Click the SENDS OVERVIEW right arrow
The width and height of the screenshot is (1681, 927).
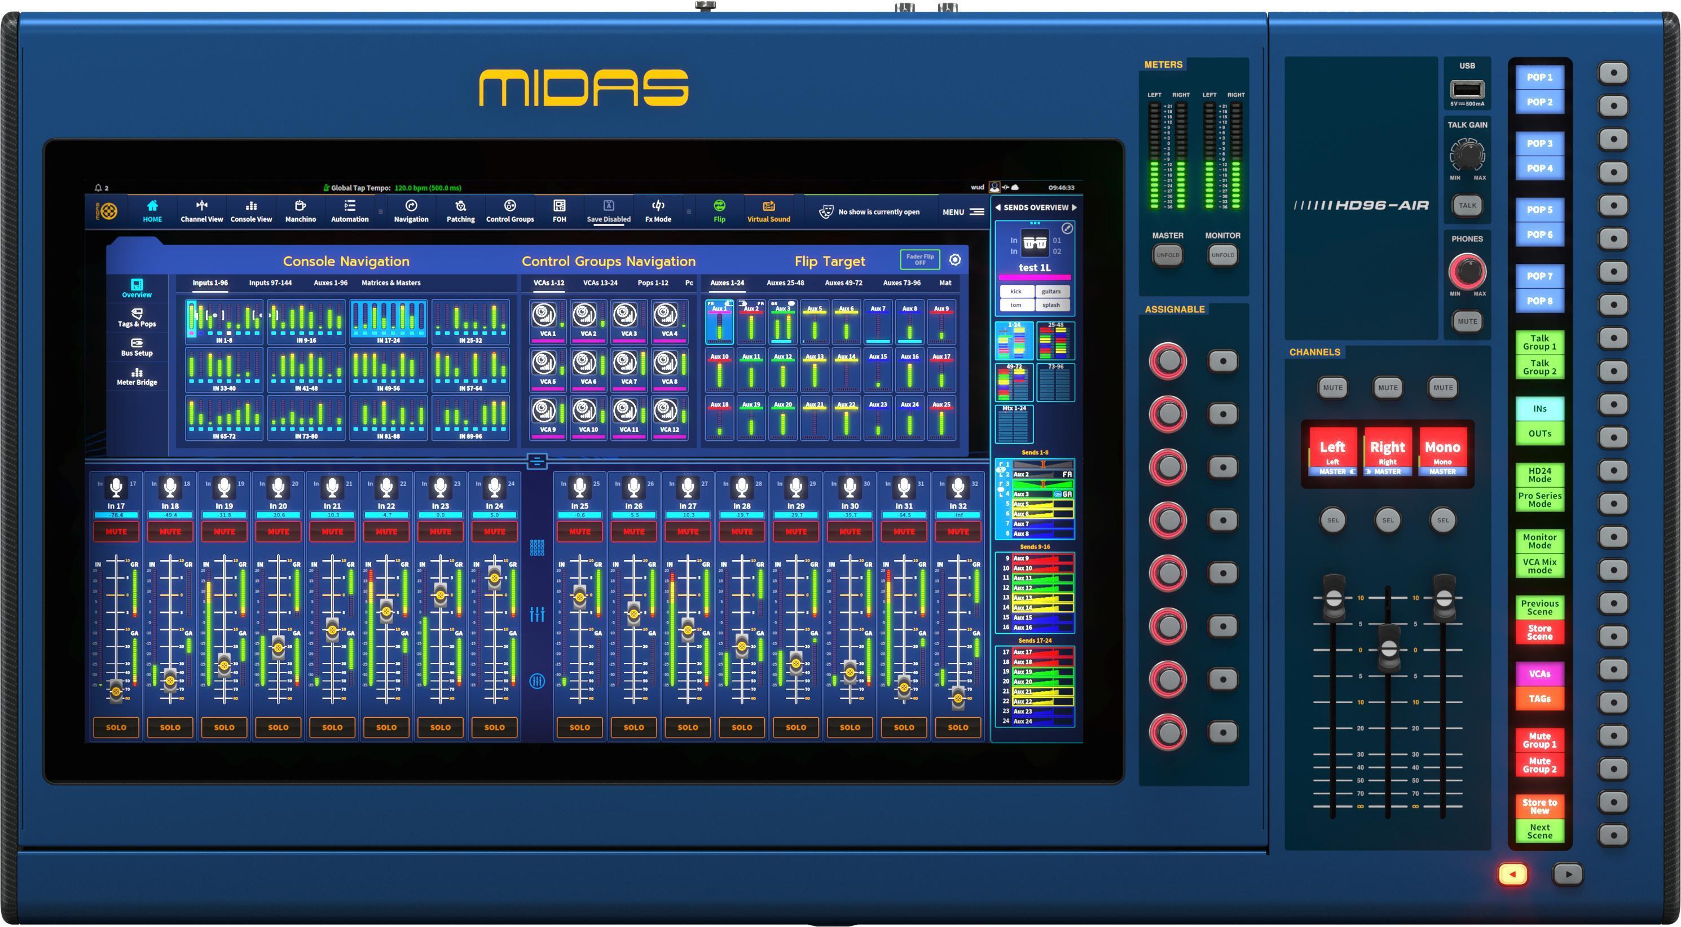[x=1075, y=207]
